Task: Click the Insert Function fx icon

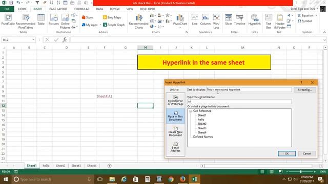Action: pos(65,40)
